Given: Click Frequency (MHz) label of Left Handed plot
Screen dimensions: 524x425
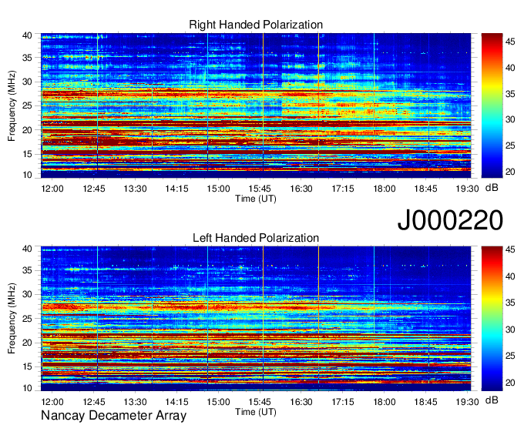Looking at the screenshot, I should (x=12, y=319).
